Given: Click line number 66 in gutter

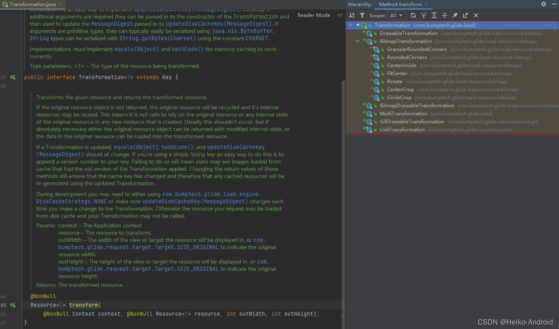Looking at the screenshot, I should point(3,314).
